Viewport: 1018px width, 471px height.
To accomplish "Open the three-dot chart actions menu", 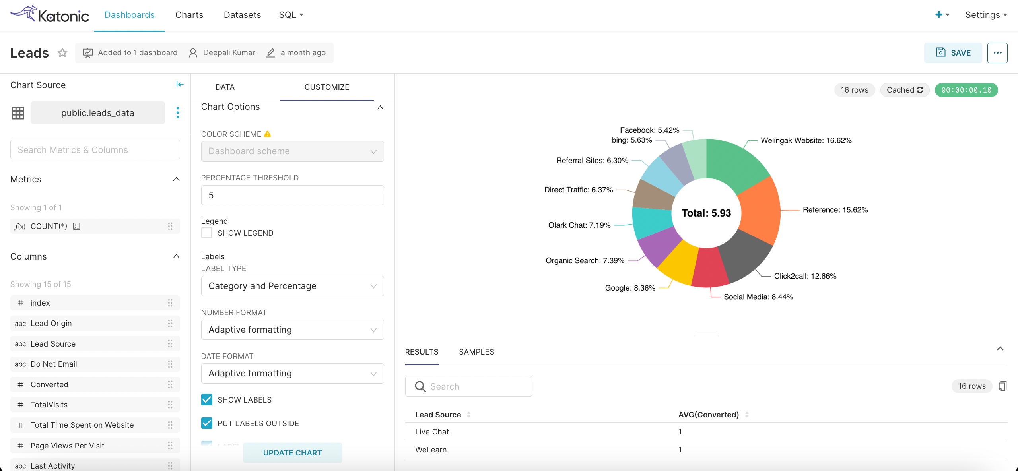I will point(997,53).
